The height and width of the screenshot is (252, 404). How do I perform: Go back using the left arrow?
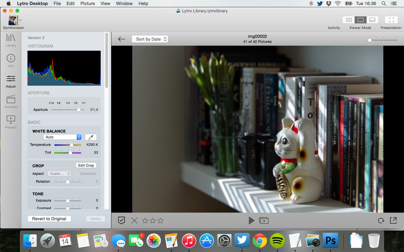pos(122,39)
